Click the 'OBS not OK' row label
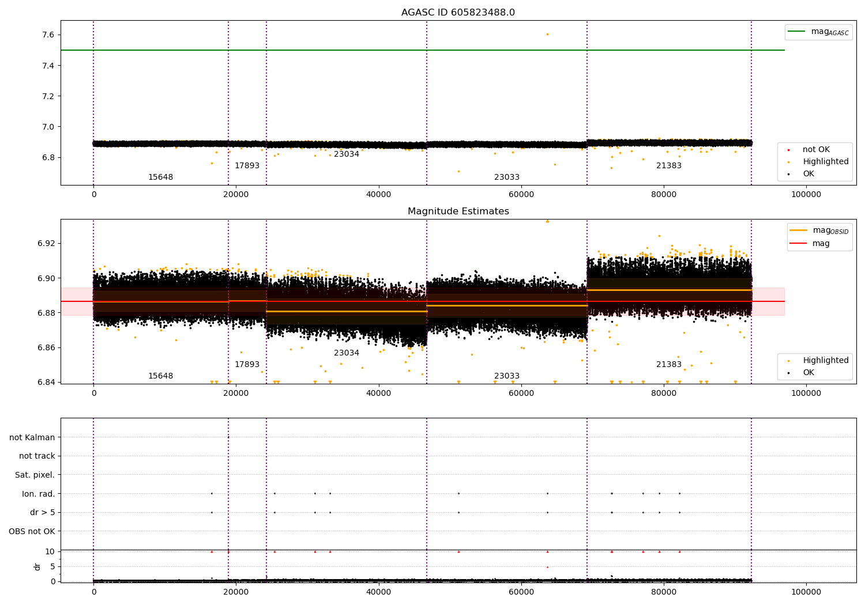Screen dimensions: 865x605 click(x=32, y=532)
